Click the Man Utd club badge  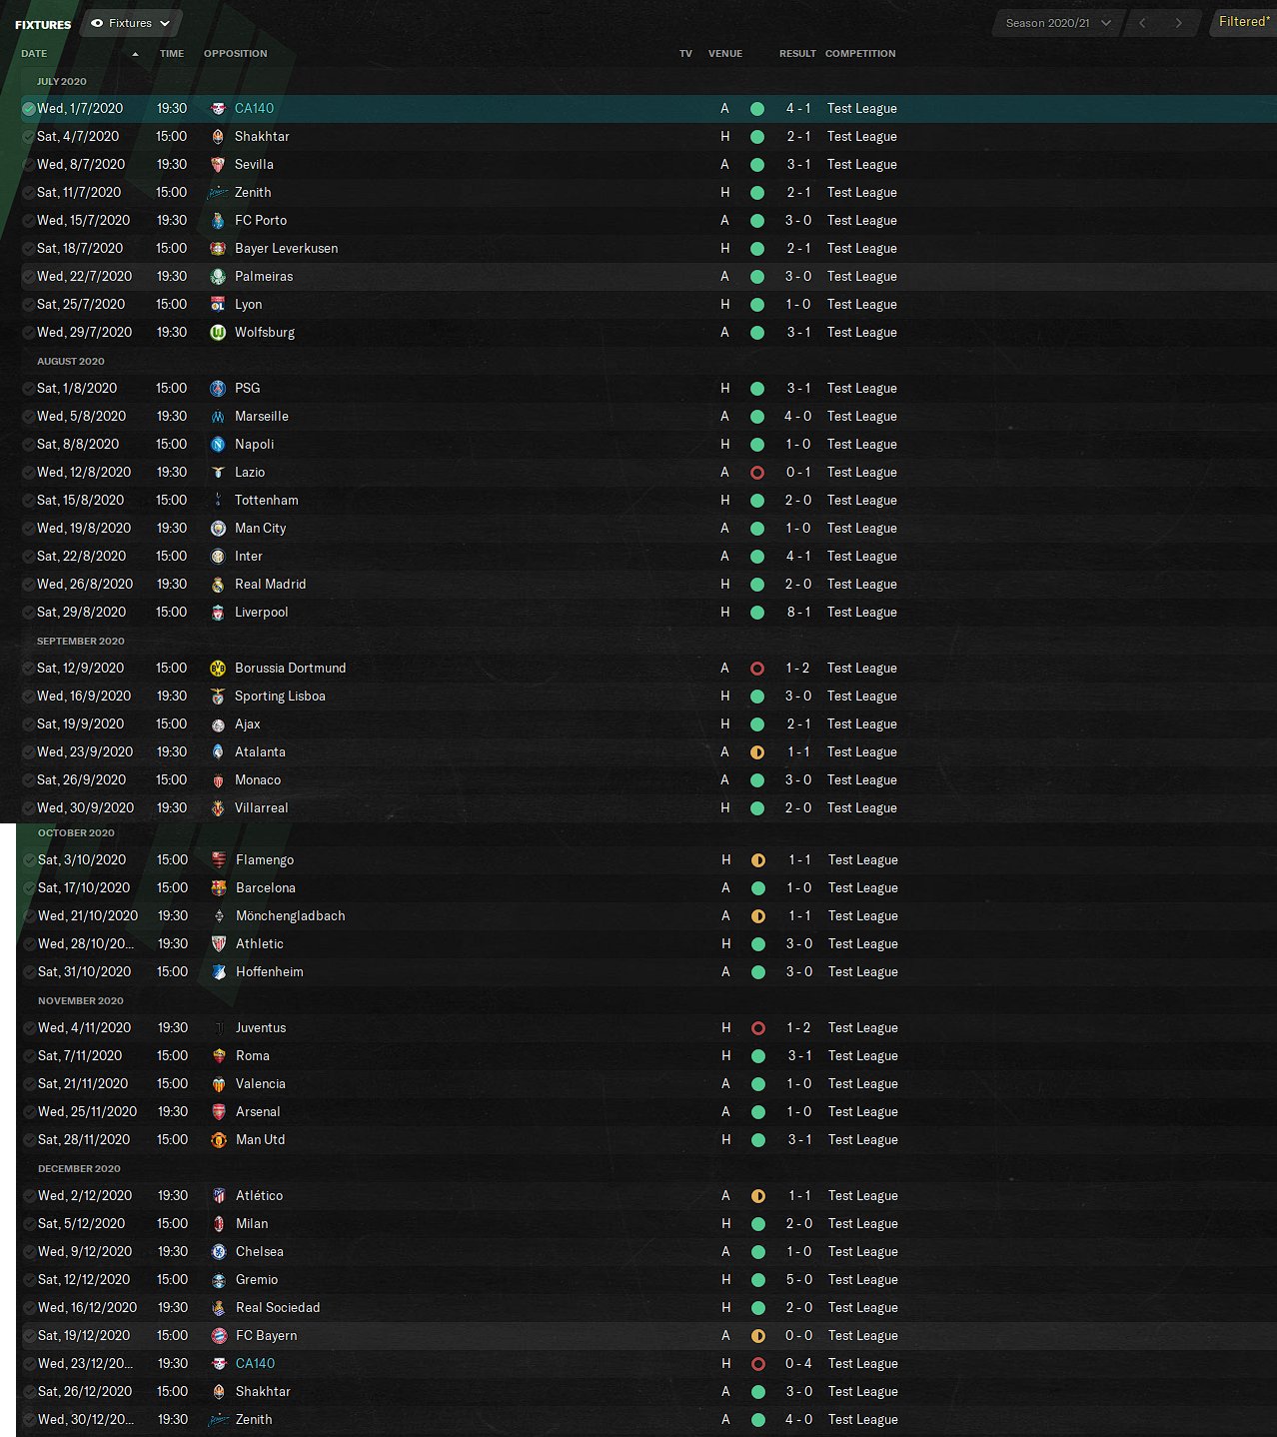pyautogui.click(x=219, y=1140)
